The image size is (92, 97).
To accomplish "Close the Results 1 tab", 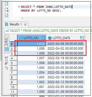I will tap(25, 24).
